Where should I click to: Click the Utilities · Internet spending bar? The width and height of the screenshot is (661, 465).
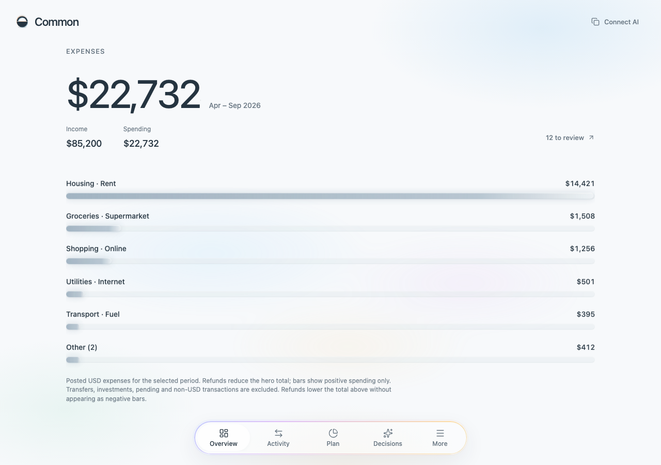[x=330, y=294]
